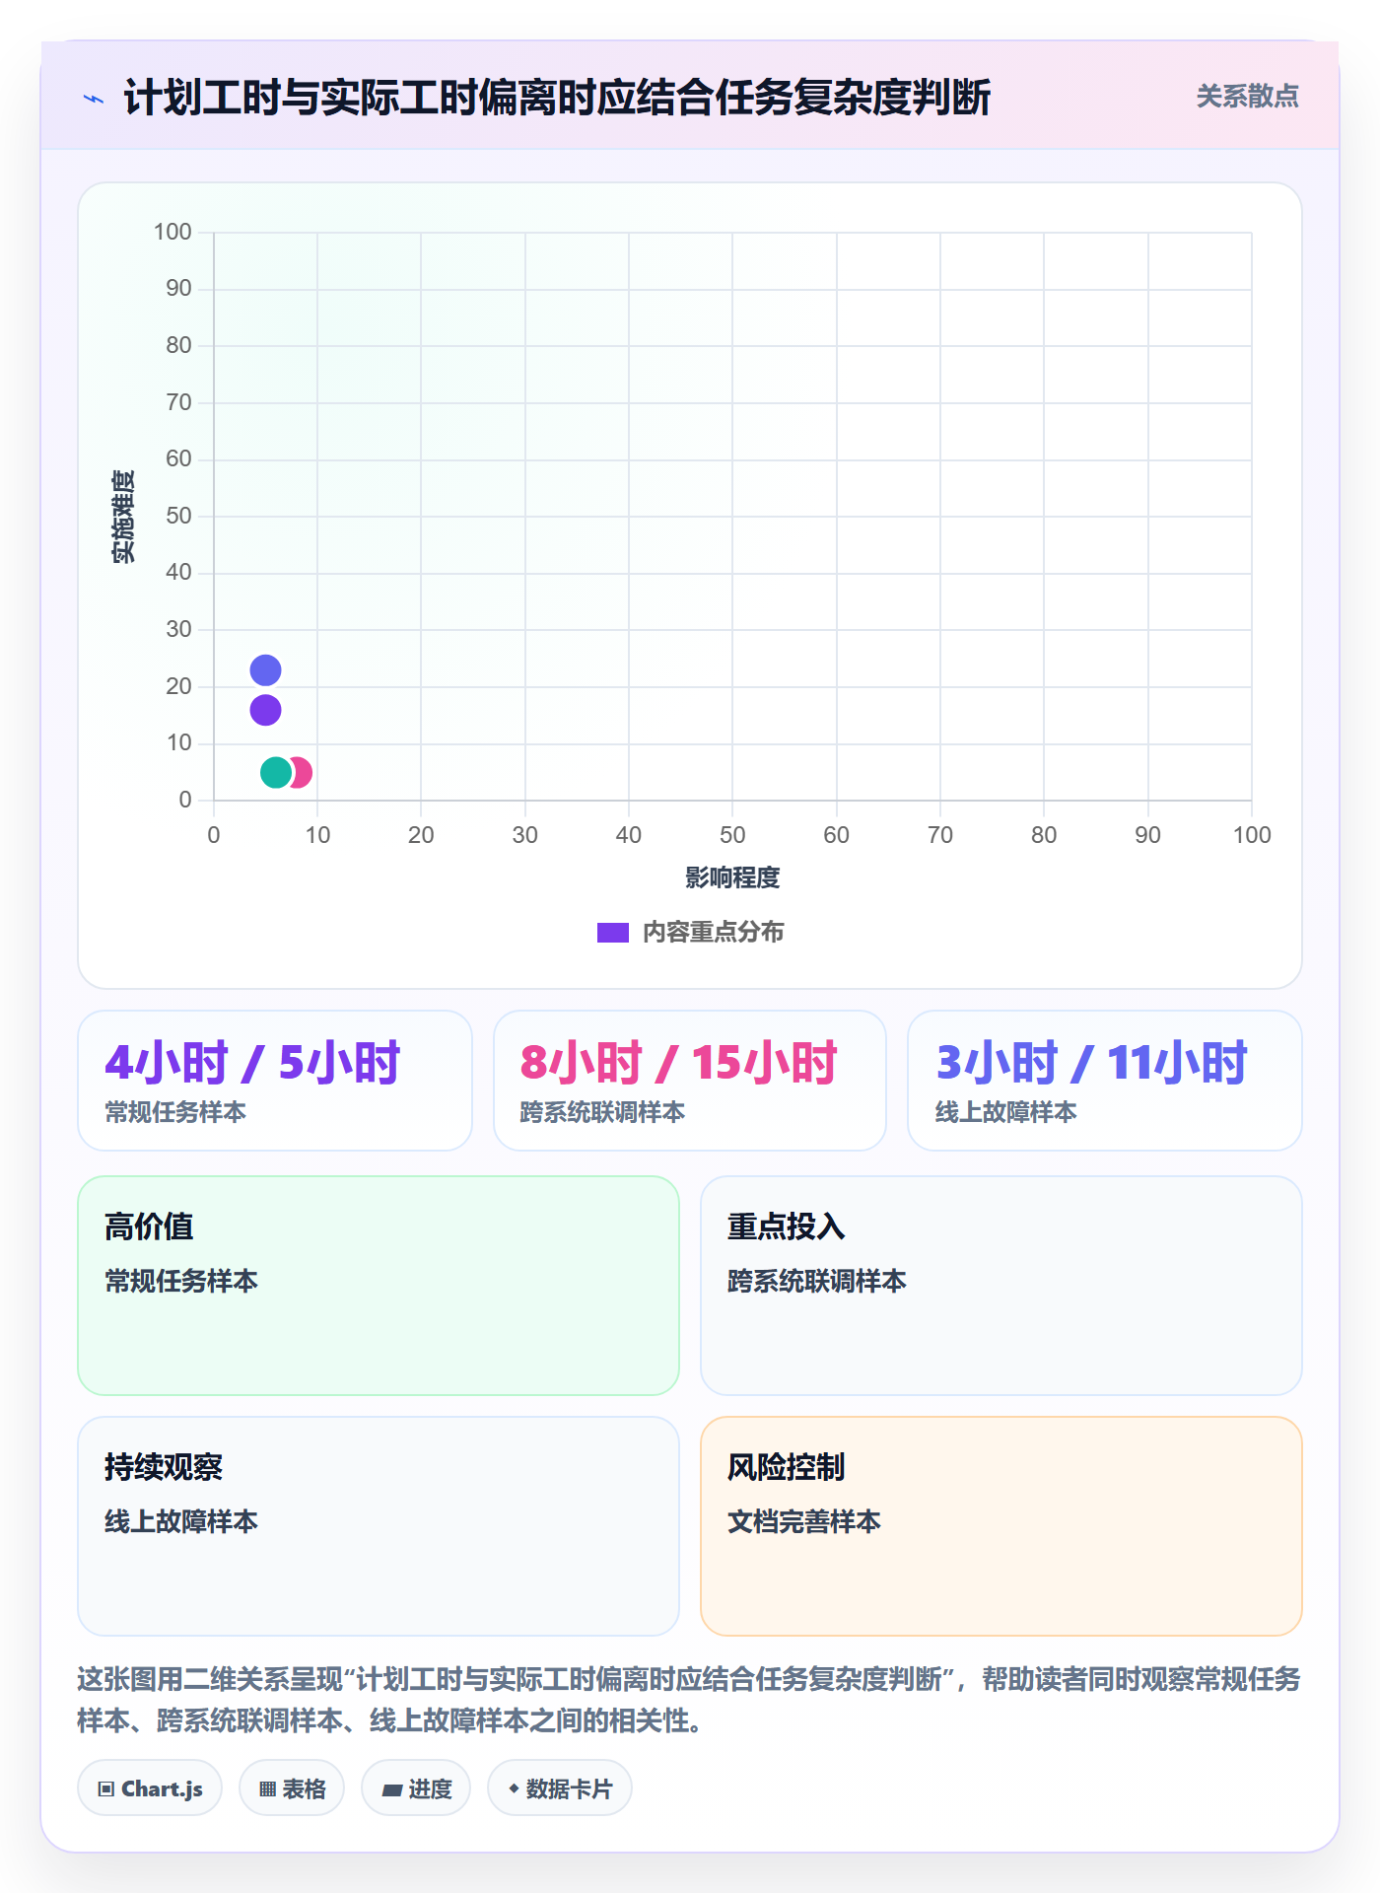Click the heading 计划工时与实际工时偏离时应结合任务复杂度判断
The height and width of the screenshot is (1893, 1380).
click(x=557, y=98)
